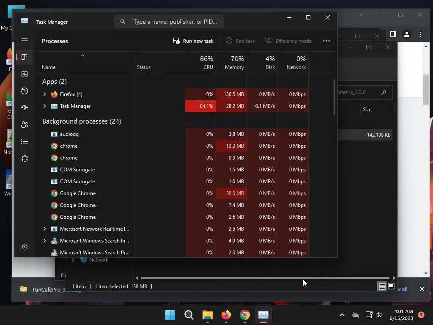Open Chrome profile icon in background window
Viewport: 433px width, 325px height.
(x=407, y=34)
